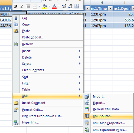
Task: Click the Cut scissors icon
Action: 16,18
